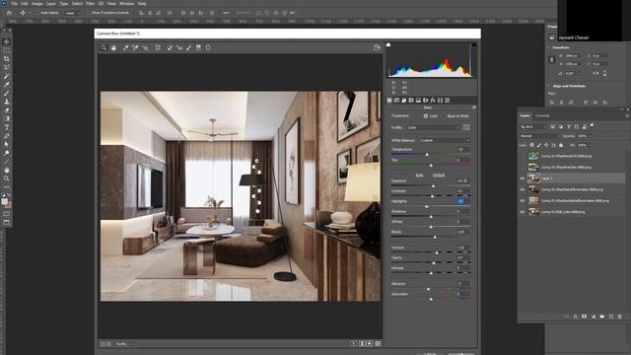Click the Exposure slider handle
Viewport: 631px width, 355px height.
point(434,186)
